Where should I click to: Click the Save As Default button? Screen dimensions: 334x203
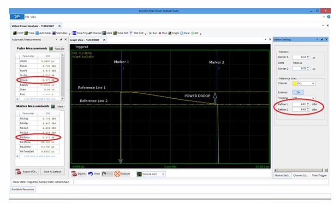[x=53, y=172]
